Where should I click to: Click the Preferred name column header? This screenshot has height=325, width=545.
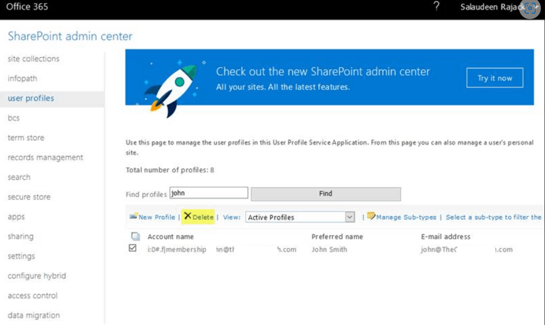tap(337, 237)
